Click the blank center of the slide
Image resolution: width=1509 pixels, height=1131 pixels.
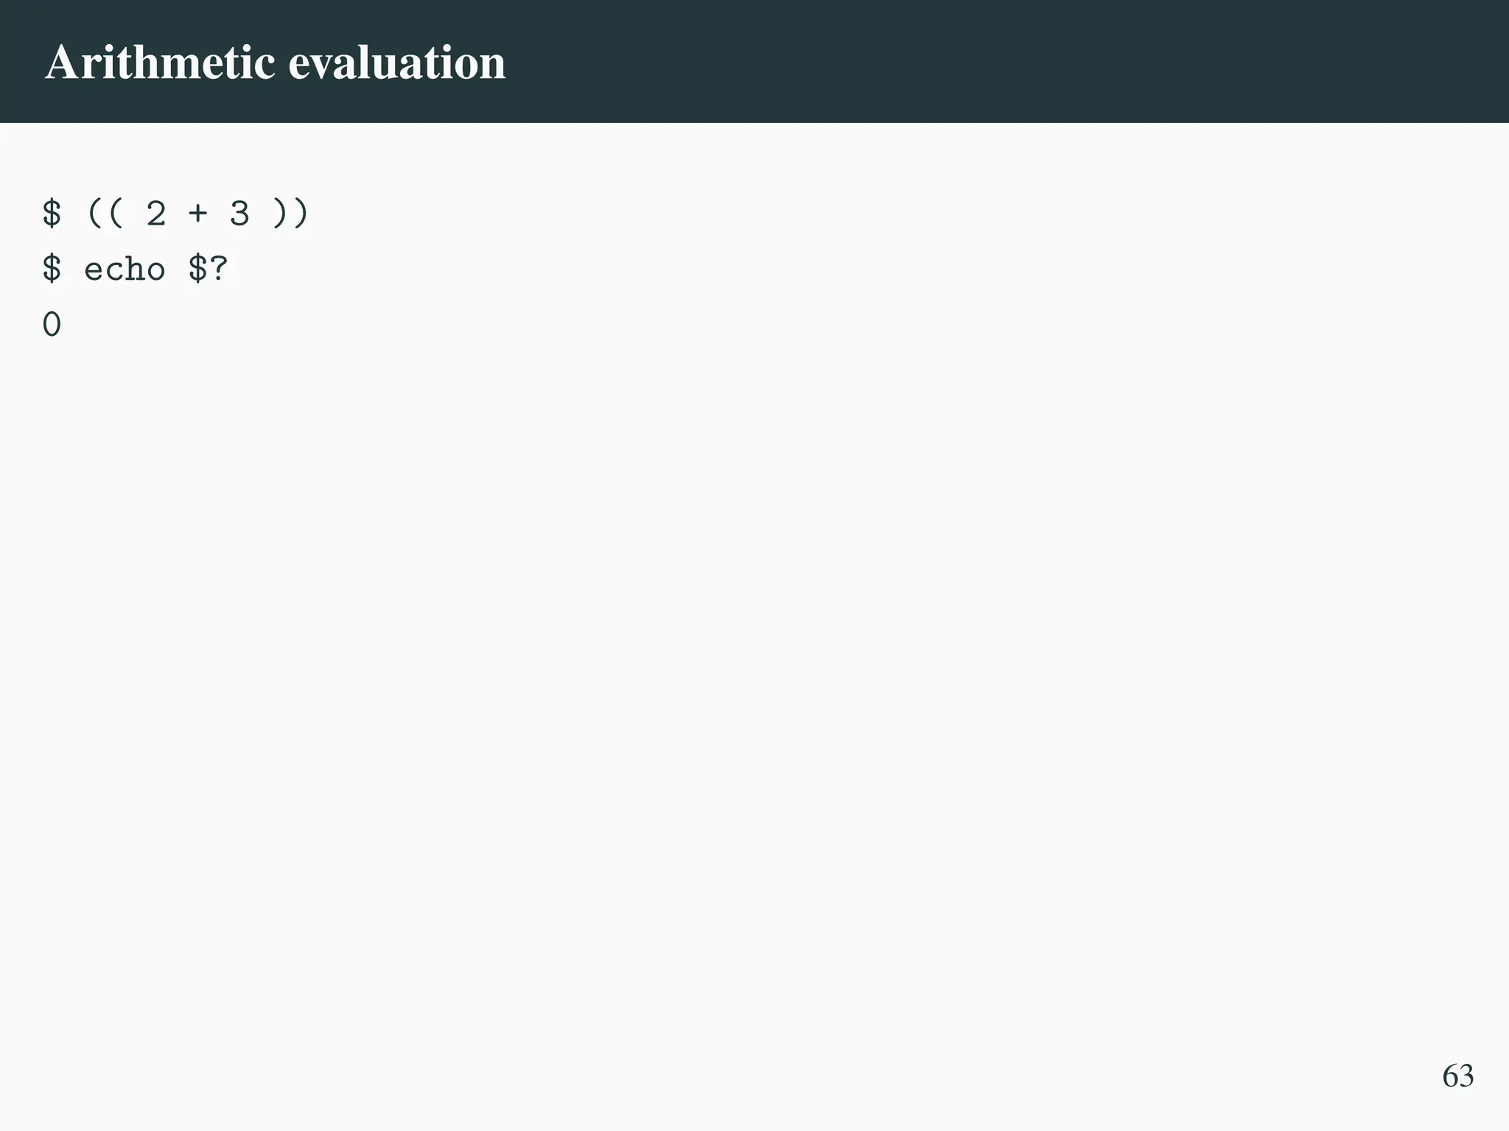coord(754,626)
